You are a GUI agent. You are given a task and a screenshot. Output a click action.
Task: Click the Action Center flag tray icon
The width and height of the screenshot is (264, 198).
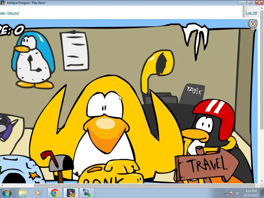pos(232,193)
